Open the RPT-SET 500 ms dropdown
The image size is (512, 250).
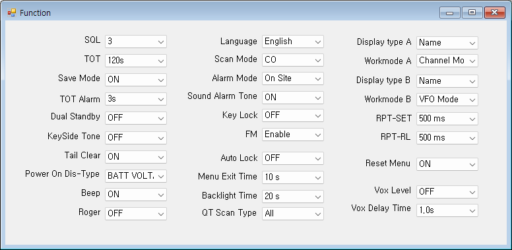pyautogui.click(x=447, y=119)
